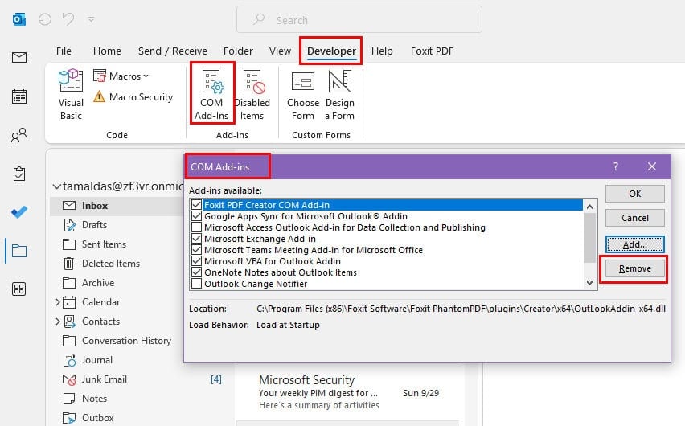Switch to the Home tab
This screenshot has height=426, width=685.
[107, 51]
